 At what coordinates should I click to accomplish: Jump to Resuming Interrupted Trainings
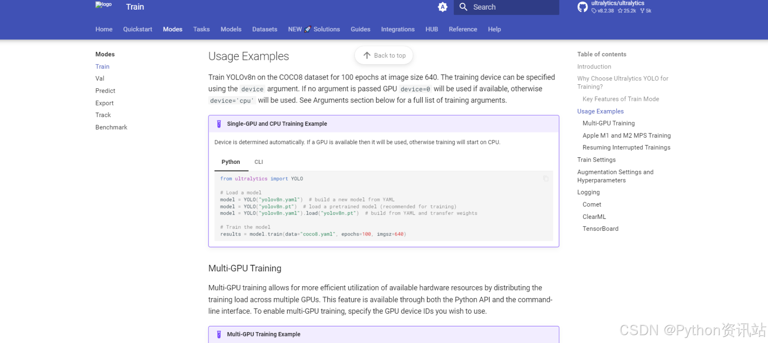pyautogui.click(x=626, y=148)
